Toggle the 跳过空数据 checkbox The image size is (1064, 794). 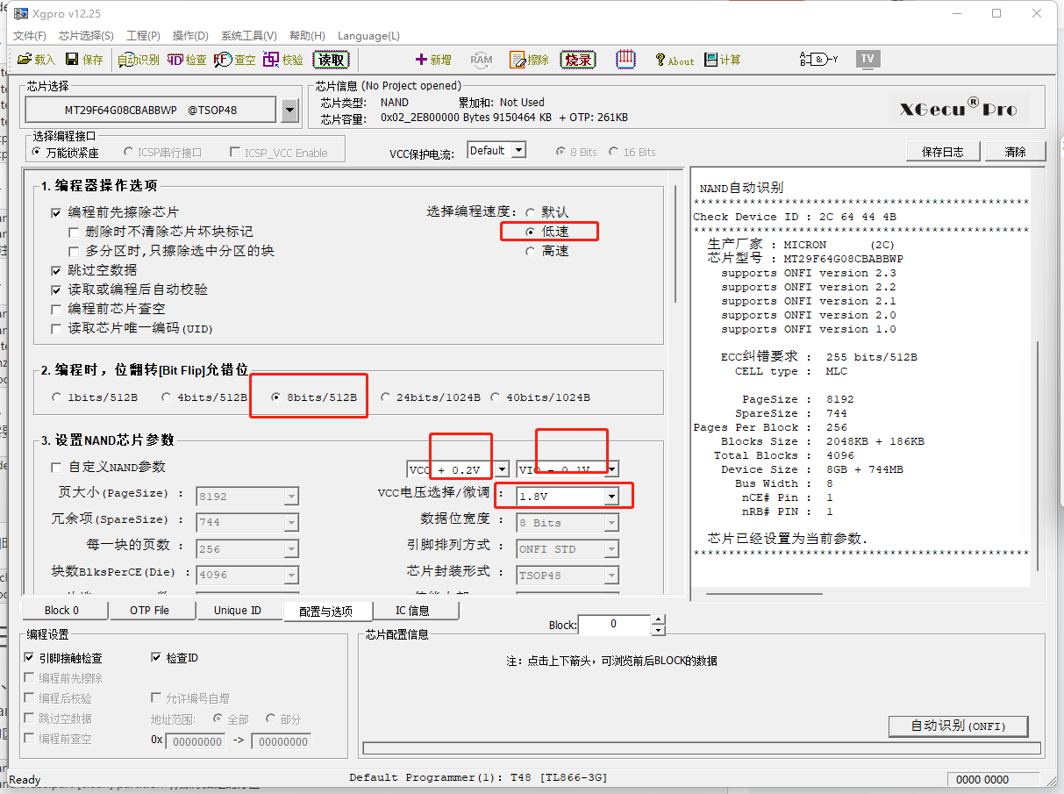tap(57, 270)
